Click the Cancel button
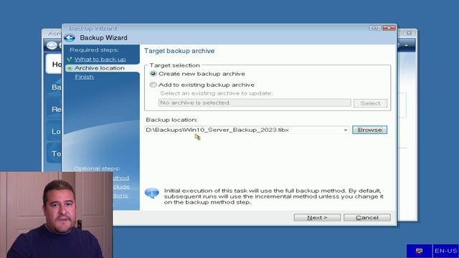459x258 pixels. 366,218
